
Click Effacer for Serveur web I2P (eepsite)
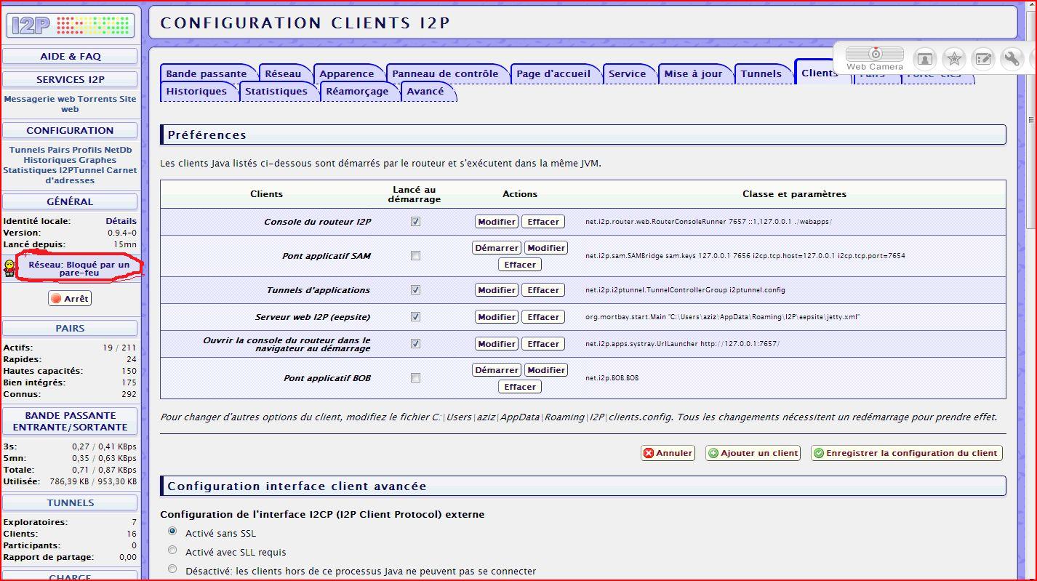tap(543, 317)
